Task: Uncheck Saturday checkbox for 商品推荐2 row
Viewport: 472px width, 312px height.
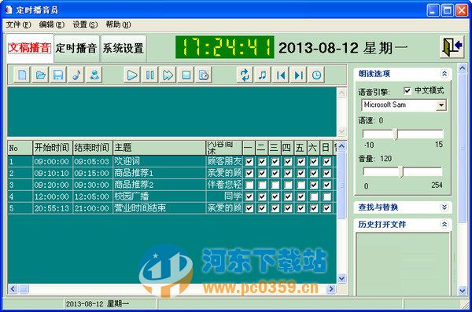Action: point(314,185)
